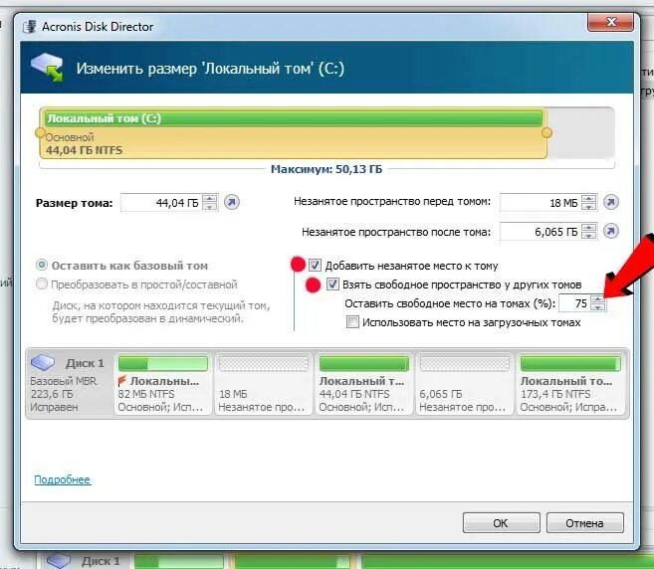Select the 18 МБ unallocated partition block
Image resolution: width=654 pixels, height=569 pixels.
click(x=264, y=384)
